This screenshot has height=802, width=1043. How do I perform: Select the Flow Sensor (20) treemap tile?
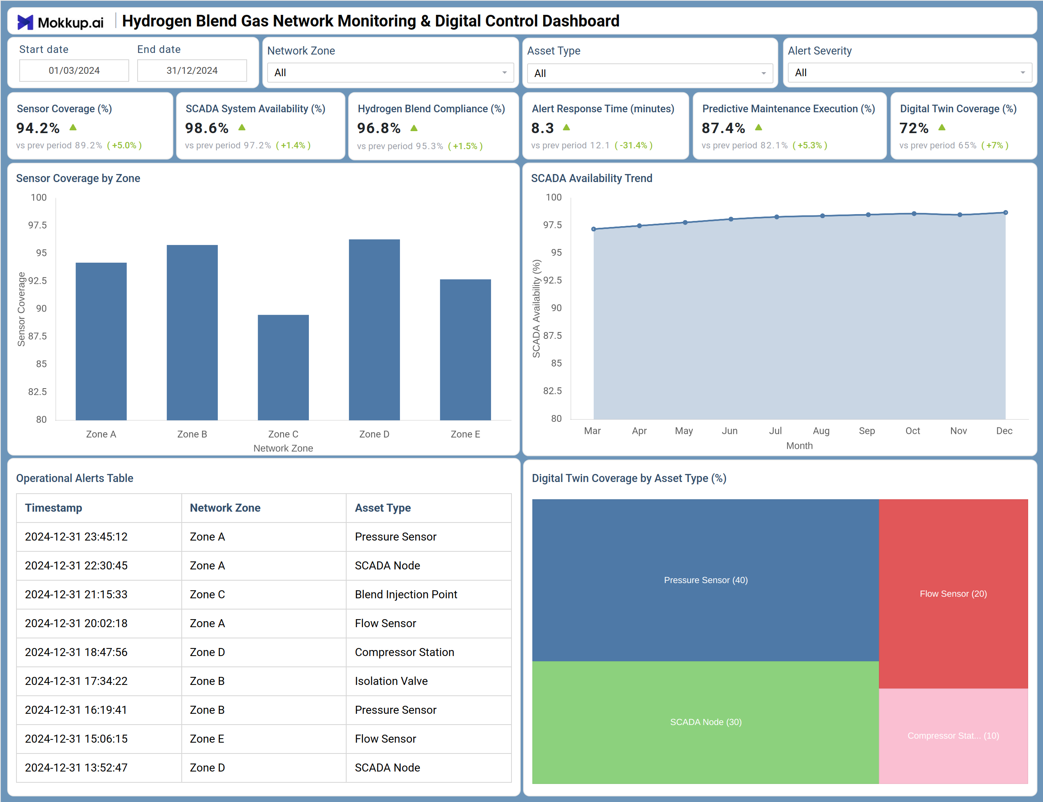(953, 593)
